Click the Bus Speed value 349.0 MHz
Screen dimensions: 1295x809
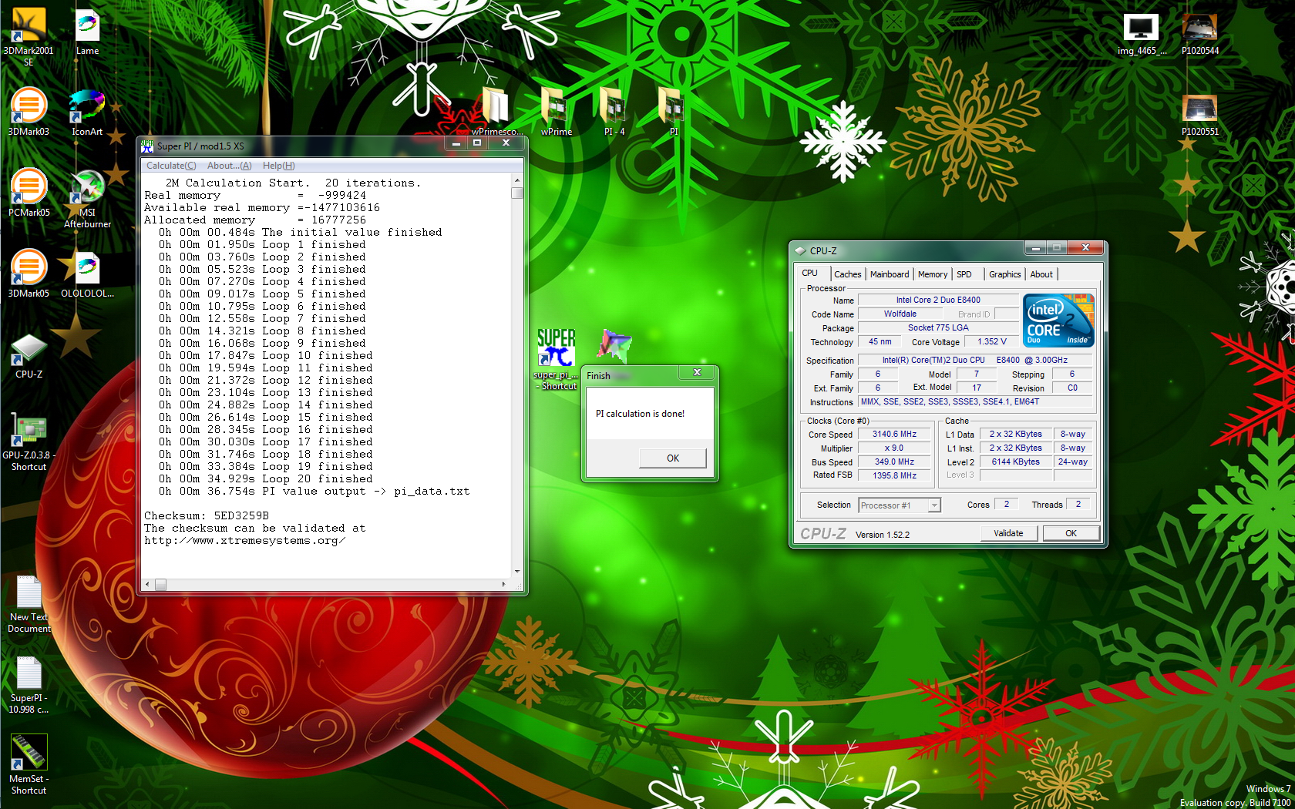[894, 462]
